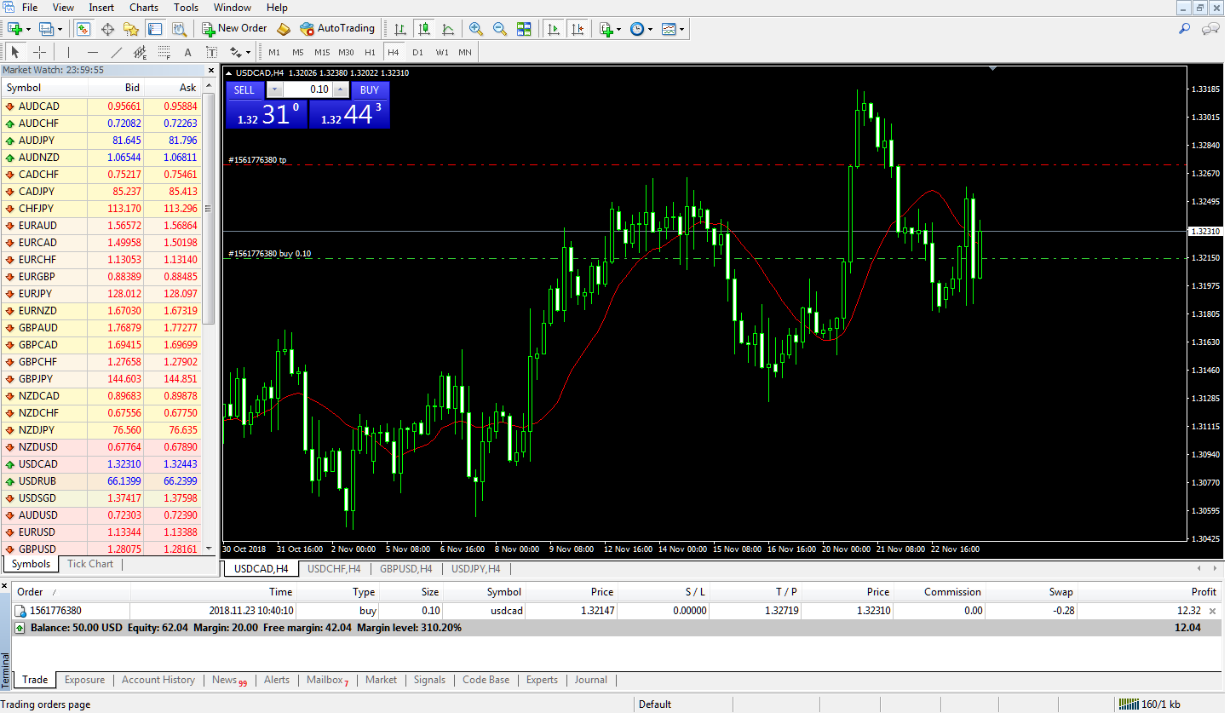
Task: Open the Periodicity clock dropdown
Action: click(x=641, y=29)
